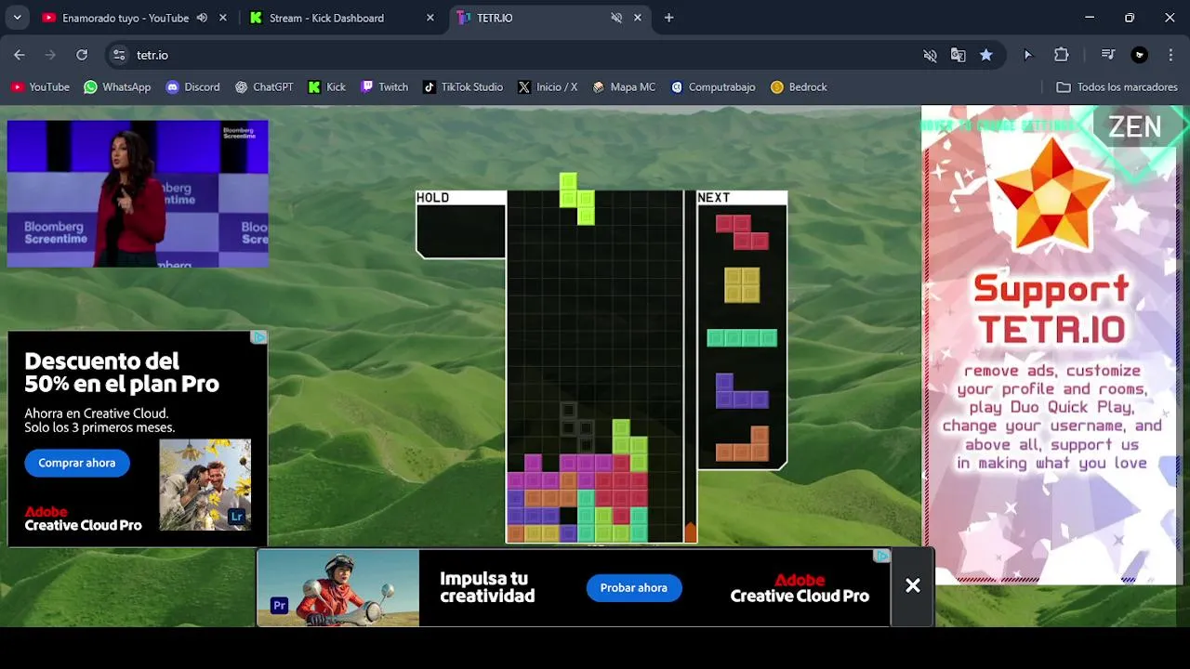Click the ZEN mode label
Viewport: 1190px width, 669px height.
(x=1135, y=127)
